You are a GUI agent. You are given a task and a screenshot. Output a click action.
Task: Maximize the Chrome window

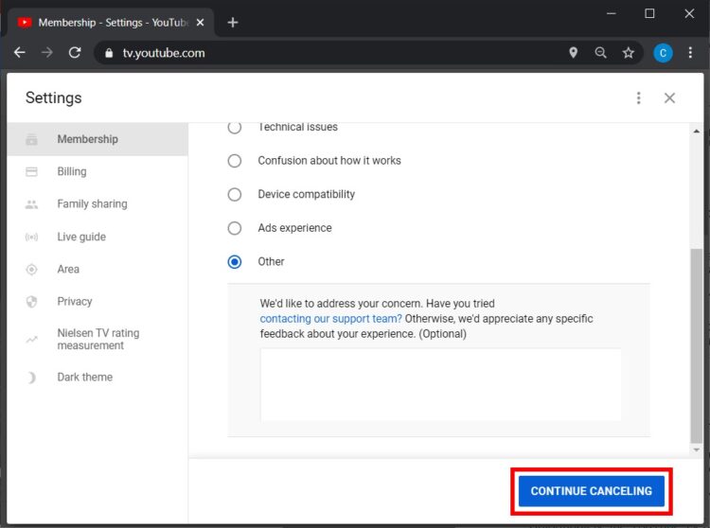pos(649,13)
